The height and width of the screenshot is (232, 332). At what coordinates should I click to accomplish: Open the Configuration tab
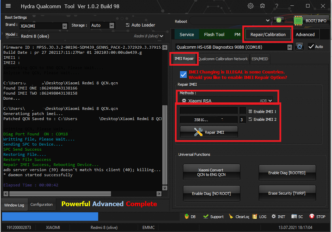click(42, 204)
